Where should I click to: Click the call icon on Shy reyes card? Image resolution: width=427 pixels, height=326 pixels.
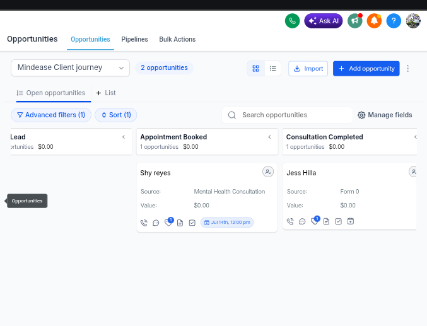coord(144,223)
